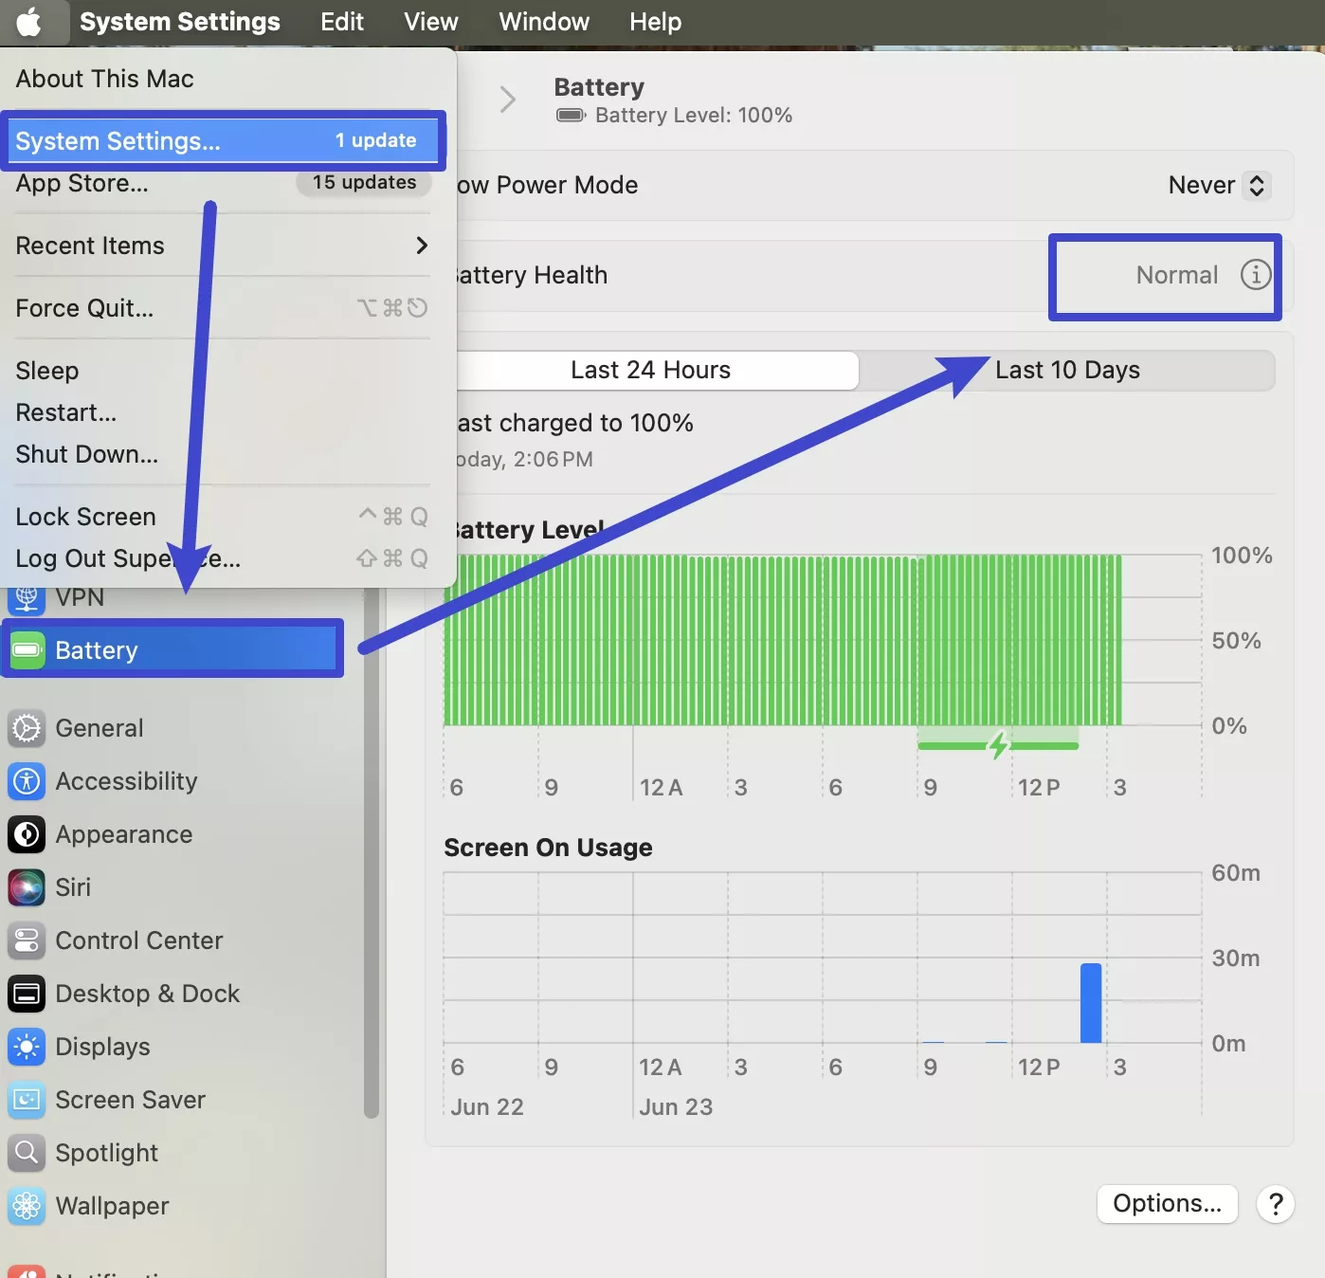Viewport: 1325px width, 1278px height.
Task: Click the Control Center icon
Action: tap(27, 940)
